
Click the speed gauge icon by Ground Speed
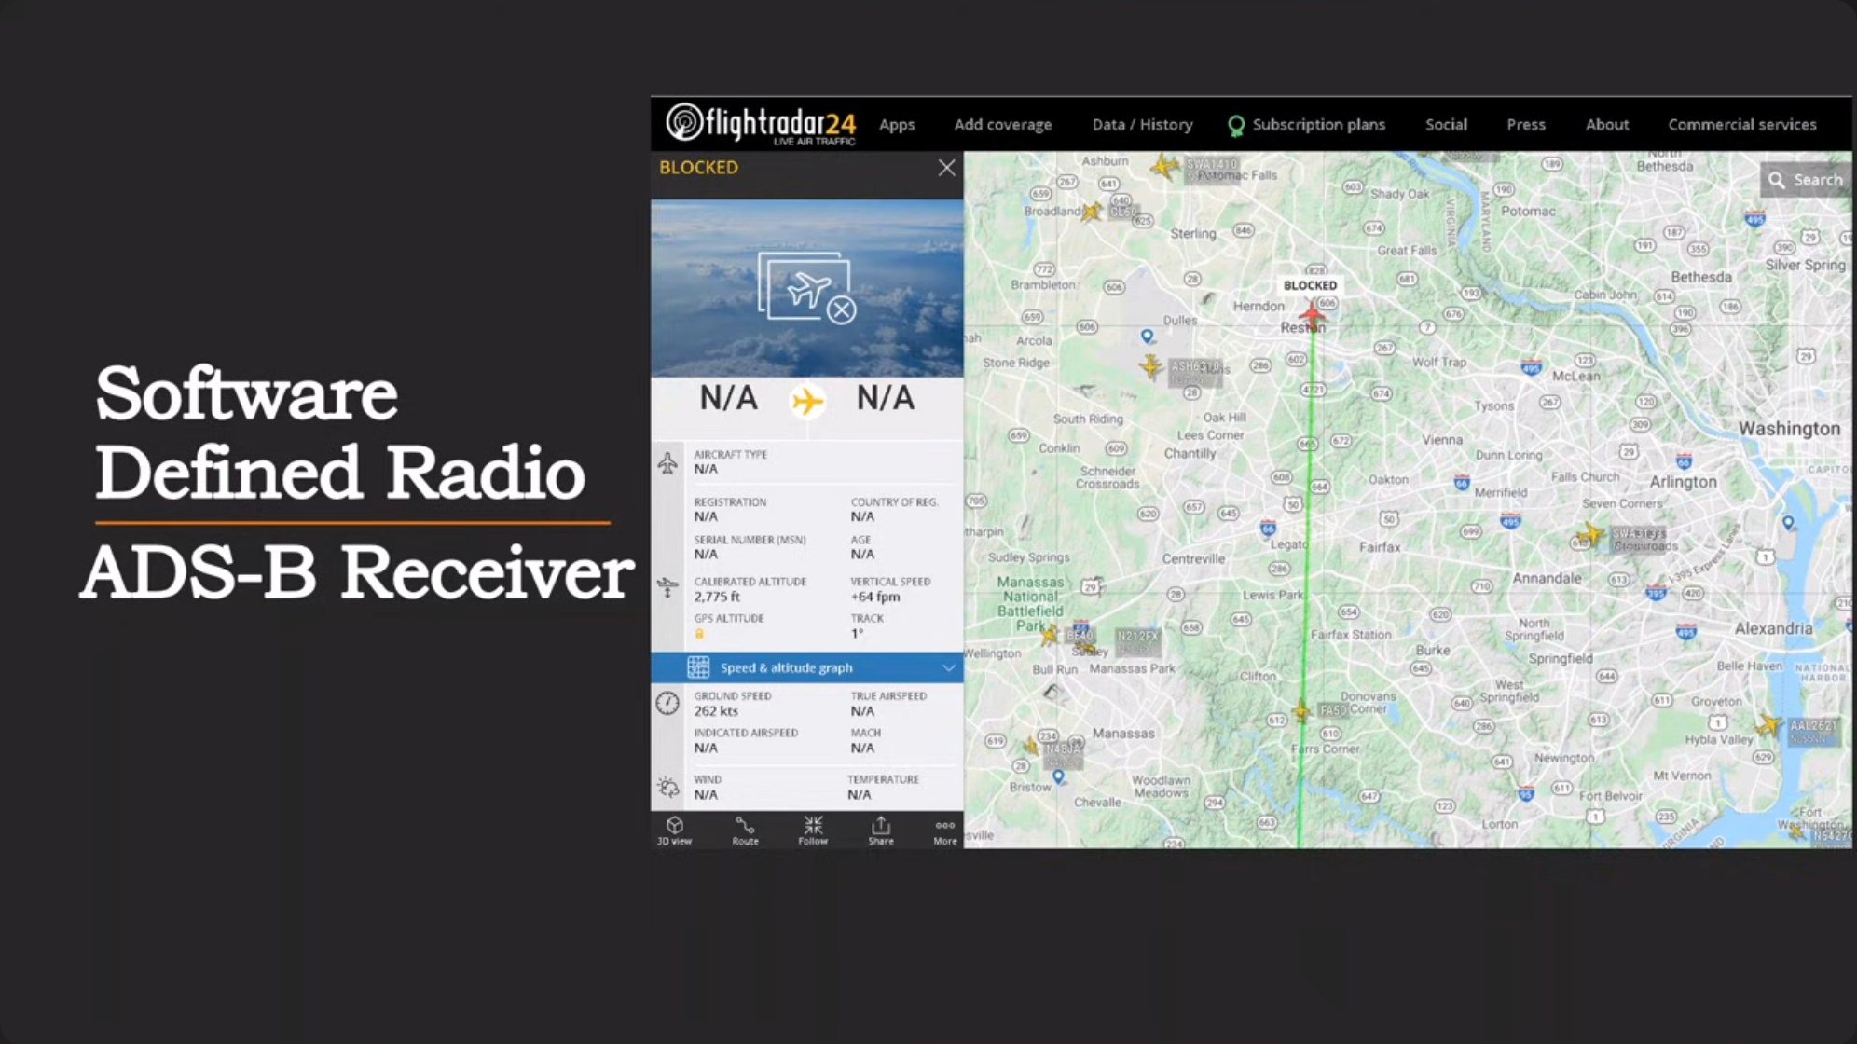point(667,703)
